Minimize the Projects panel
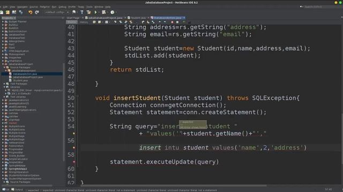This screenshot has height=192, width=343. click(x=63, y=18)
